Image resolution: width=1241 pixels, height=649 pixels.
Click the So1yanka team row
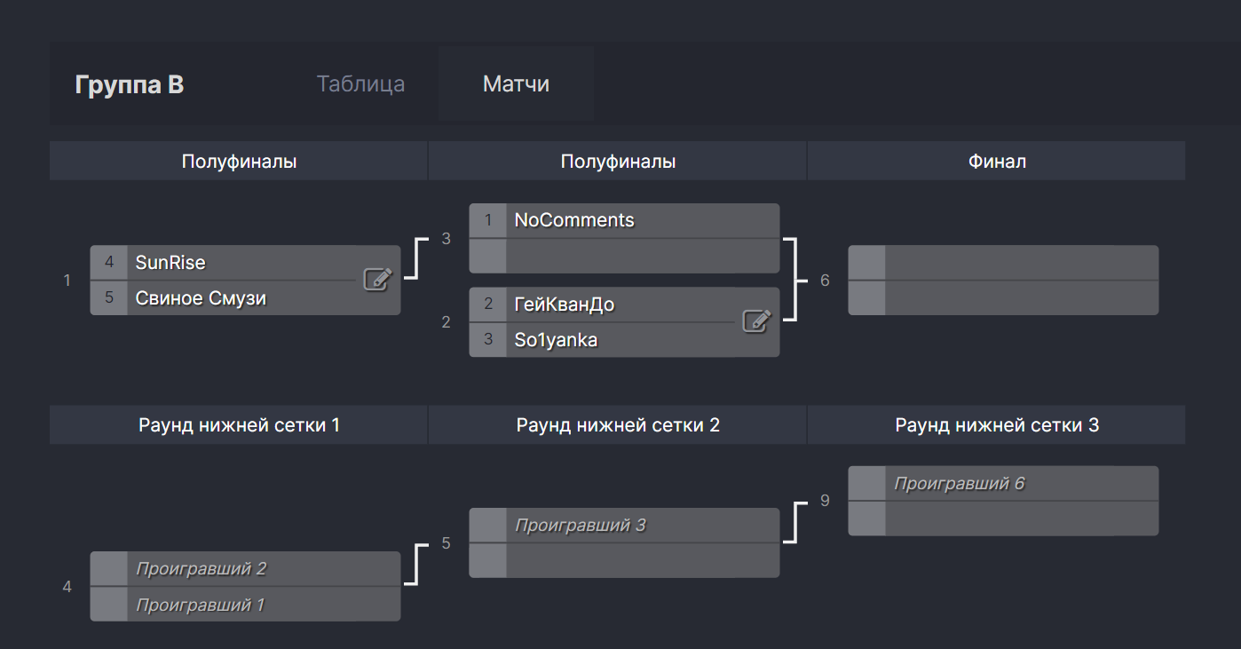point(621,340)
